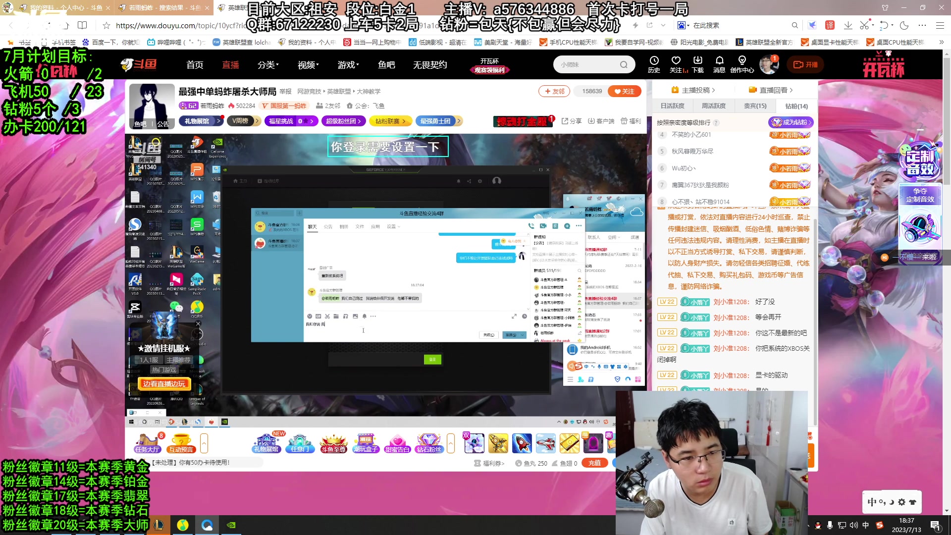Select 鱼吧 in top navigation

pyautogui.click(x=386, y=65)
